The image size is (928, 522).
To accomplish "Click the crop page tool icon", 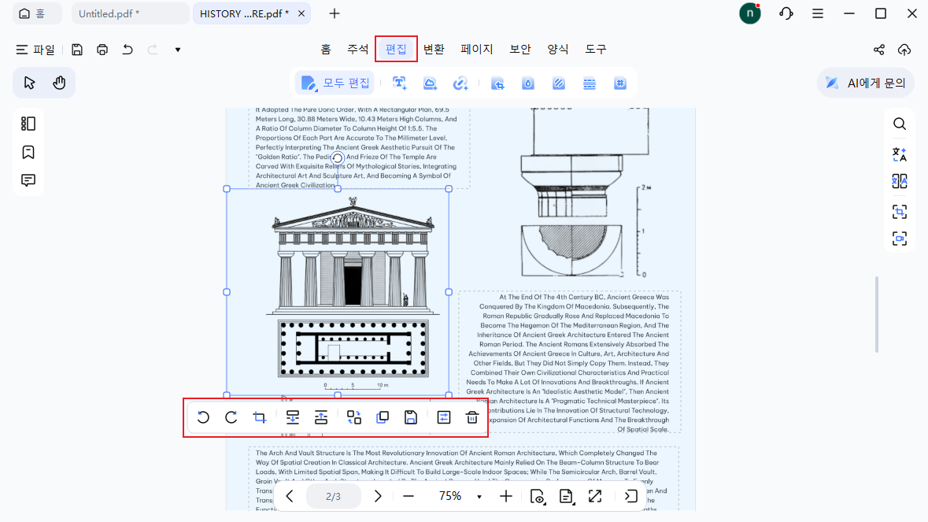I will 497,83.
